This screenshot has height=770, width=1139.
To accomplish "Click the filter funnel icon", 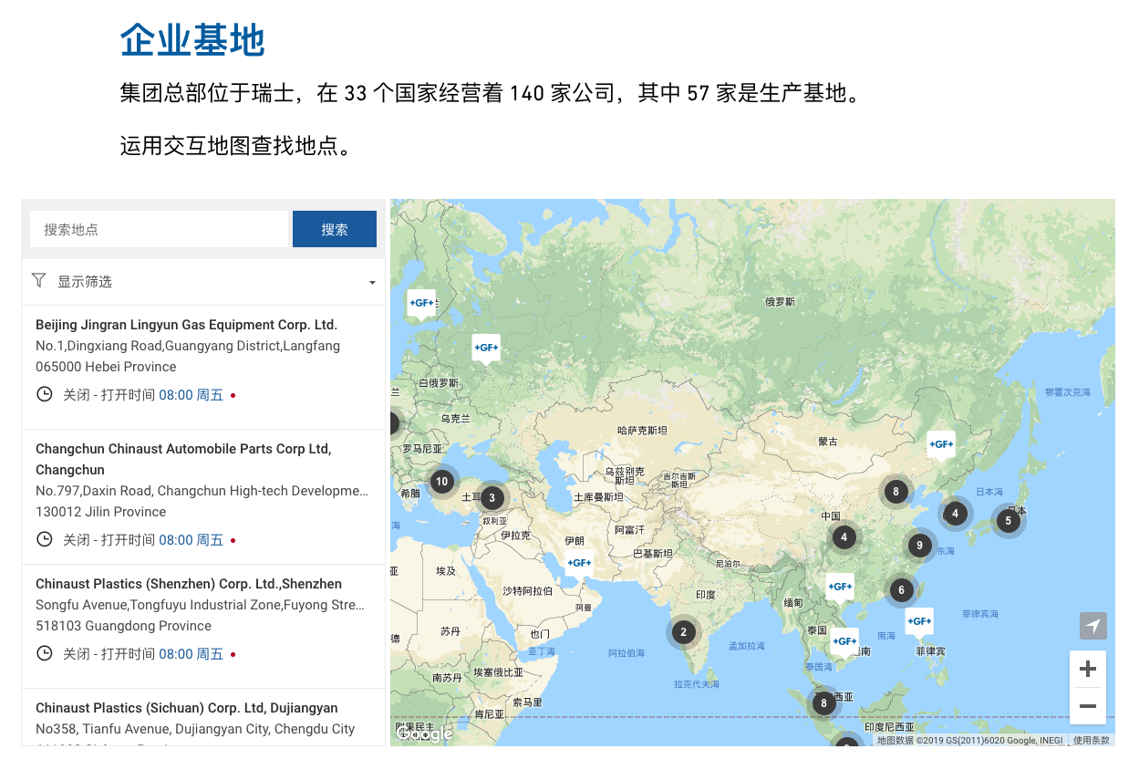I will click(38, 281).
